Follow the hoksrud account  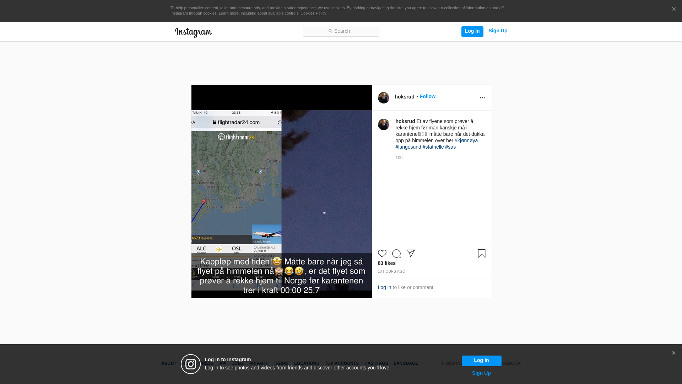427,96
